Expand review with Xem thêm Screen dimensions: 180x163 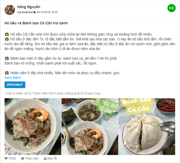13,78
